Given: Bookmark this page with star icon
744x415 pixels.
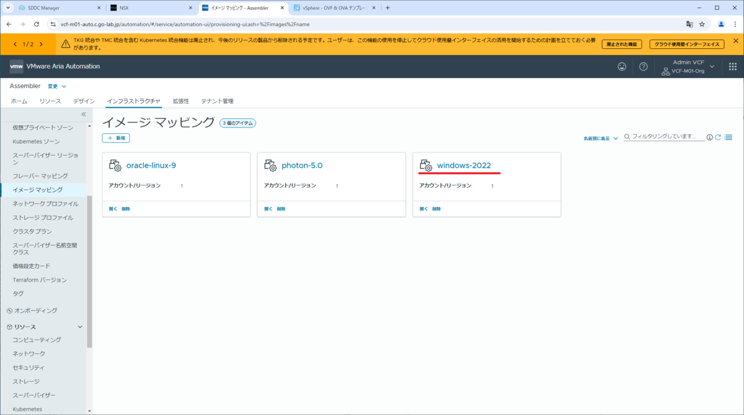Looking at the screenshot, I should click(x=702, y=24).
